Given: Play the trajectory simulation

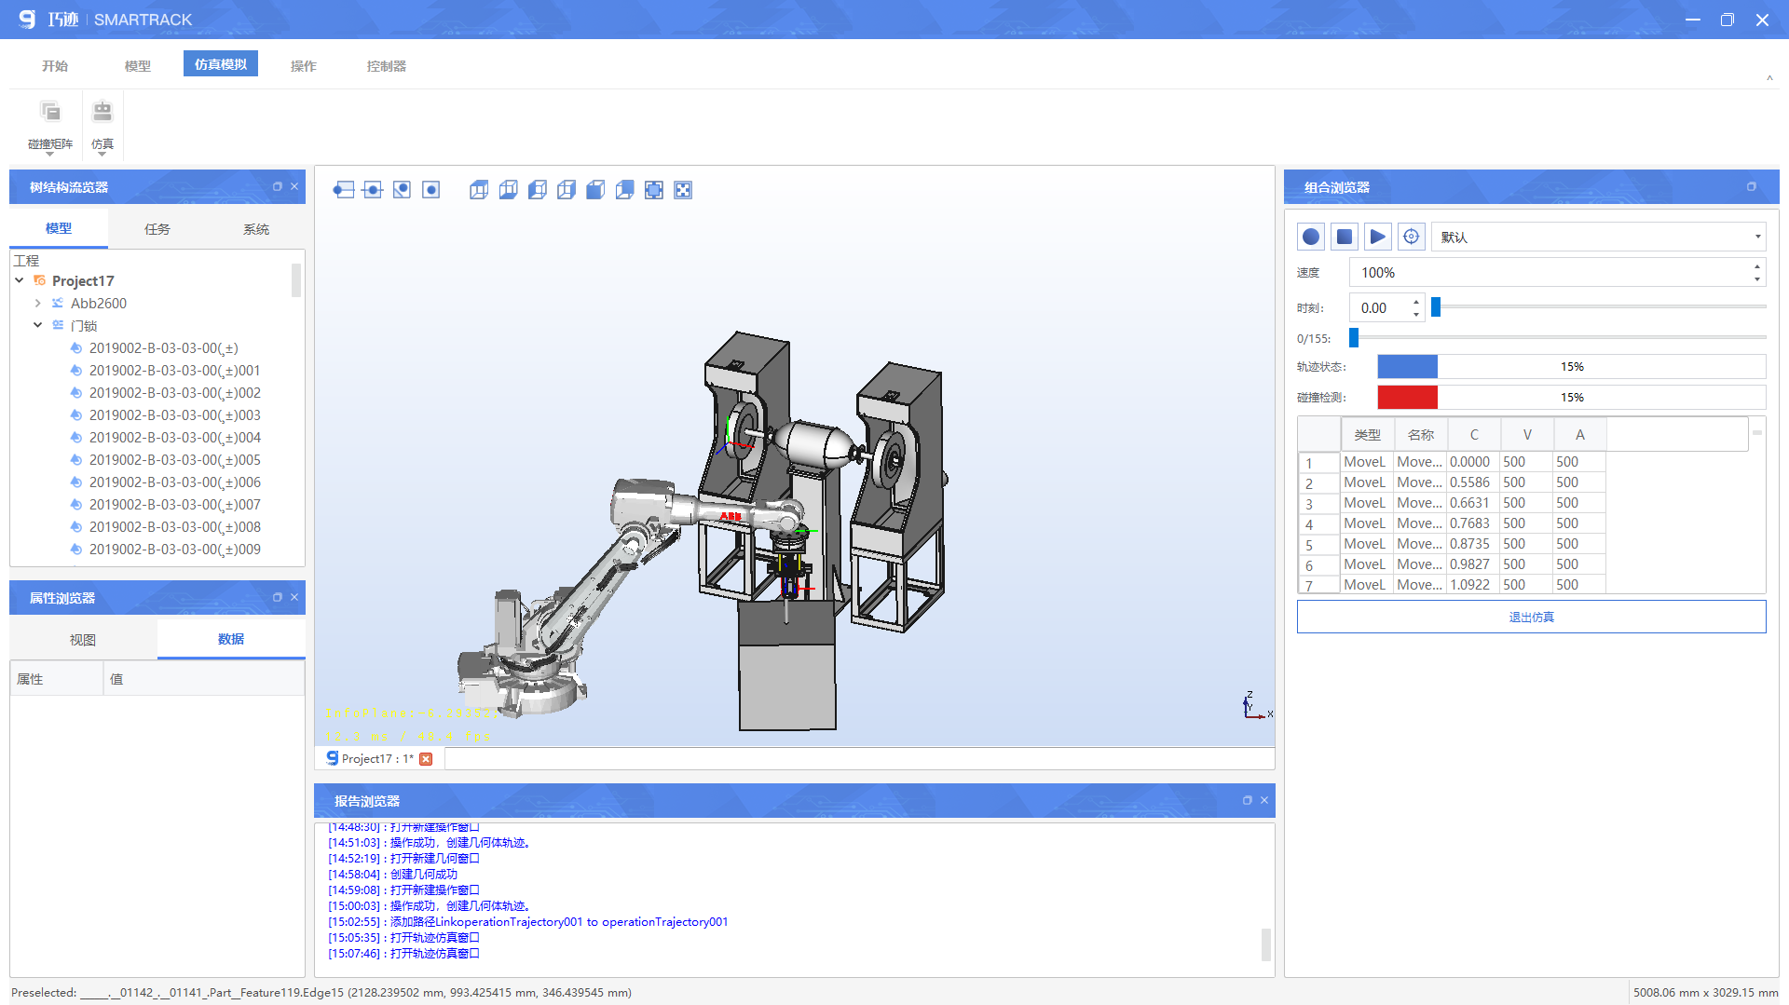Looking at the screenshot, I should (x=1378, y=237).
